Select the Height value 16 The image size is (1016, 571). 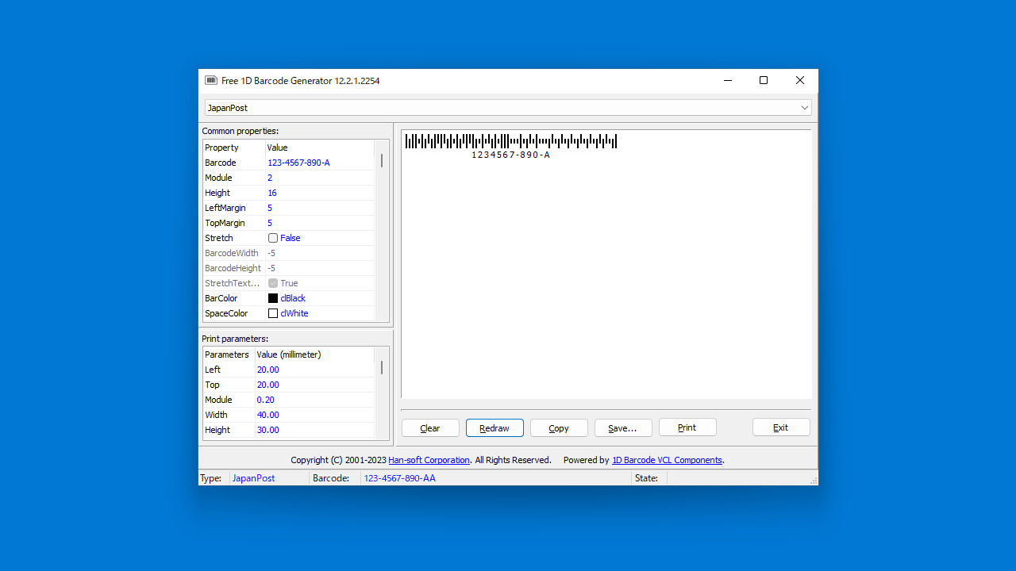coord(320,193)
